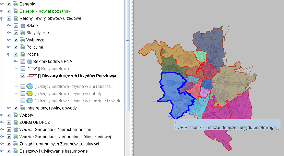
Task: Click globe icon for niedziele i święta layer
Action: tap(30, 101)
